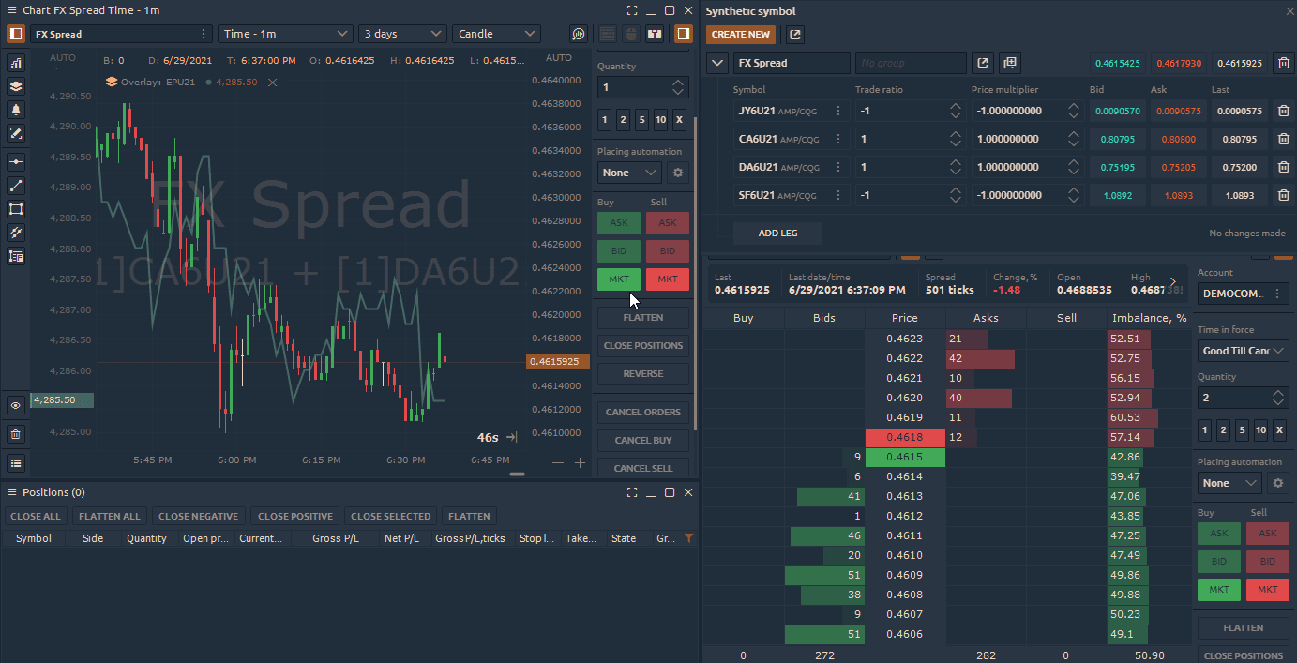Select the trend line drawing tool
The width and height of the screenshot is (1297, 663).
(16, 186)
